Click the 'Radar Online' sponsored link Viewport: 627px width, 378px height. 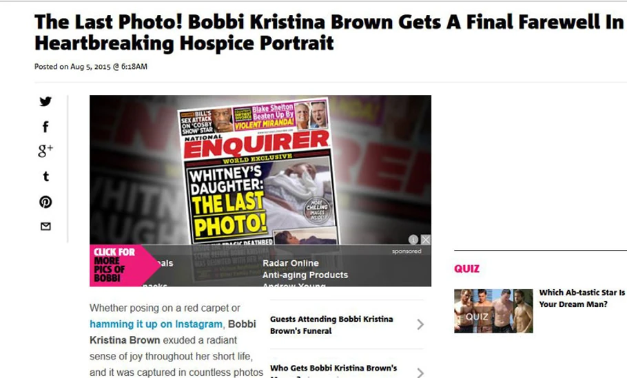(291, 263)
